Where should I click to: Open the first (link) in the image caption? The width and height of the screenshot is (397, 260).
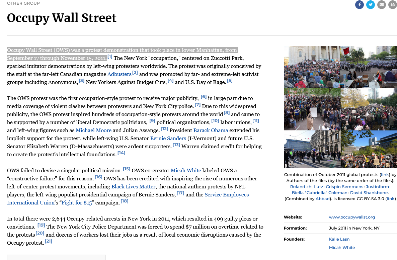coord(385,175)
